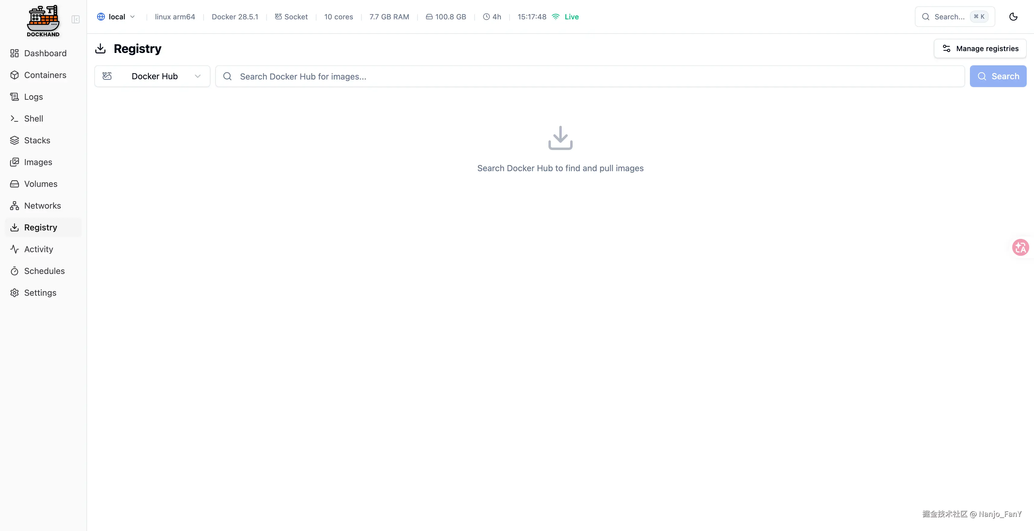1034x531 pixels.
Task: Toggle dark mode moon icon
Action: coord(1013,16)
